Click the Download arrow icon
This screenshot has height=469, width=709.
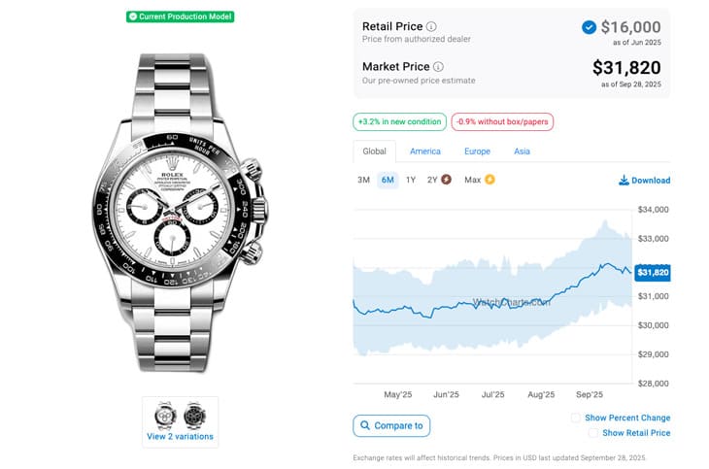point(623,181)
